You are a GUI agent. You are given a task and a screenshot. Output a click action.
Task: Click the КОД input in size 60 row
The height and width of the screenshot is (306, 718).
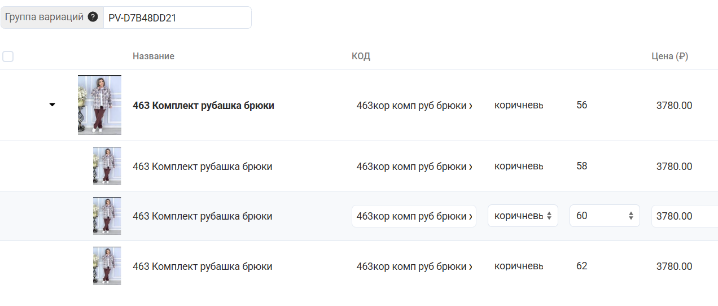click(414, 216)
